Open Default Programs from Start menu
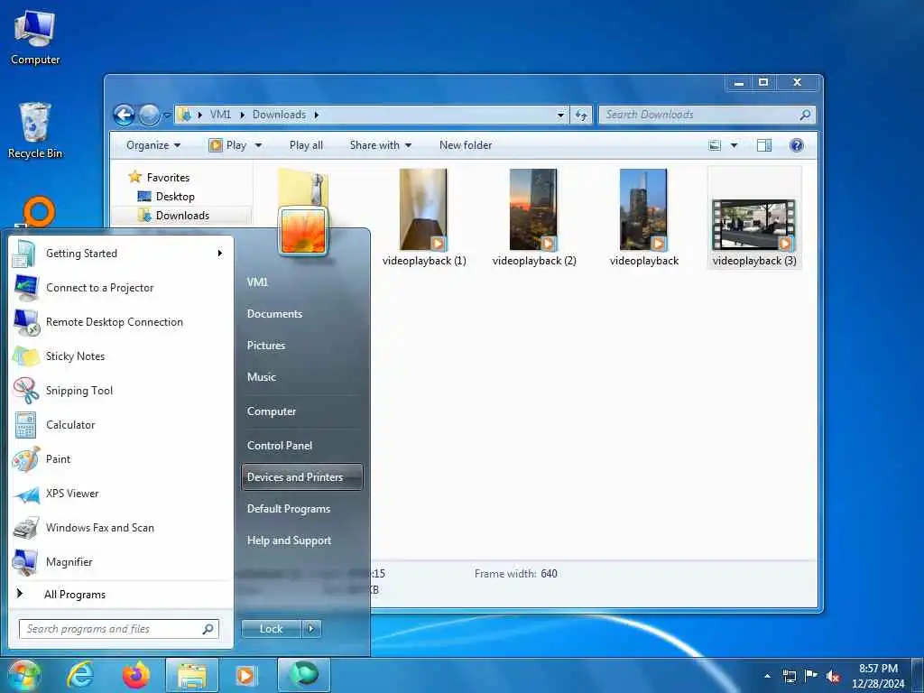This screenshot has width=924, height=693. tap(288, 509)
